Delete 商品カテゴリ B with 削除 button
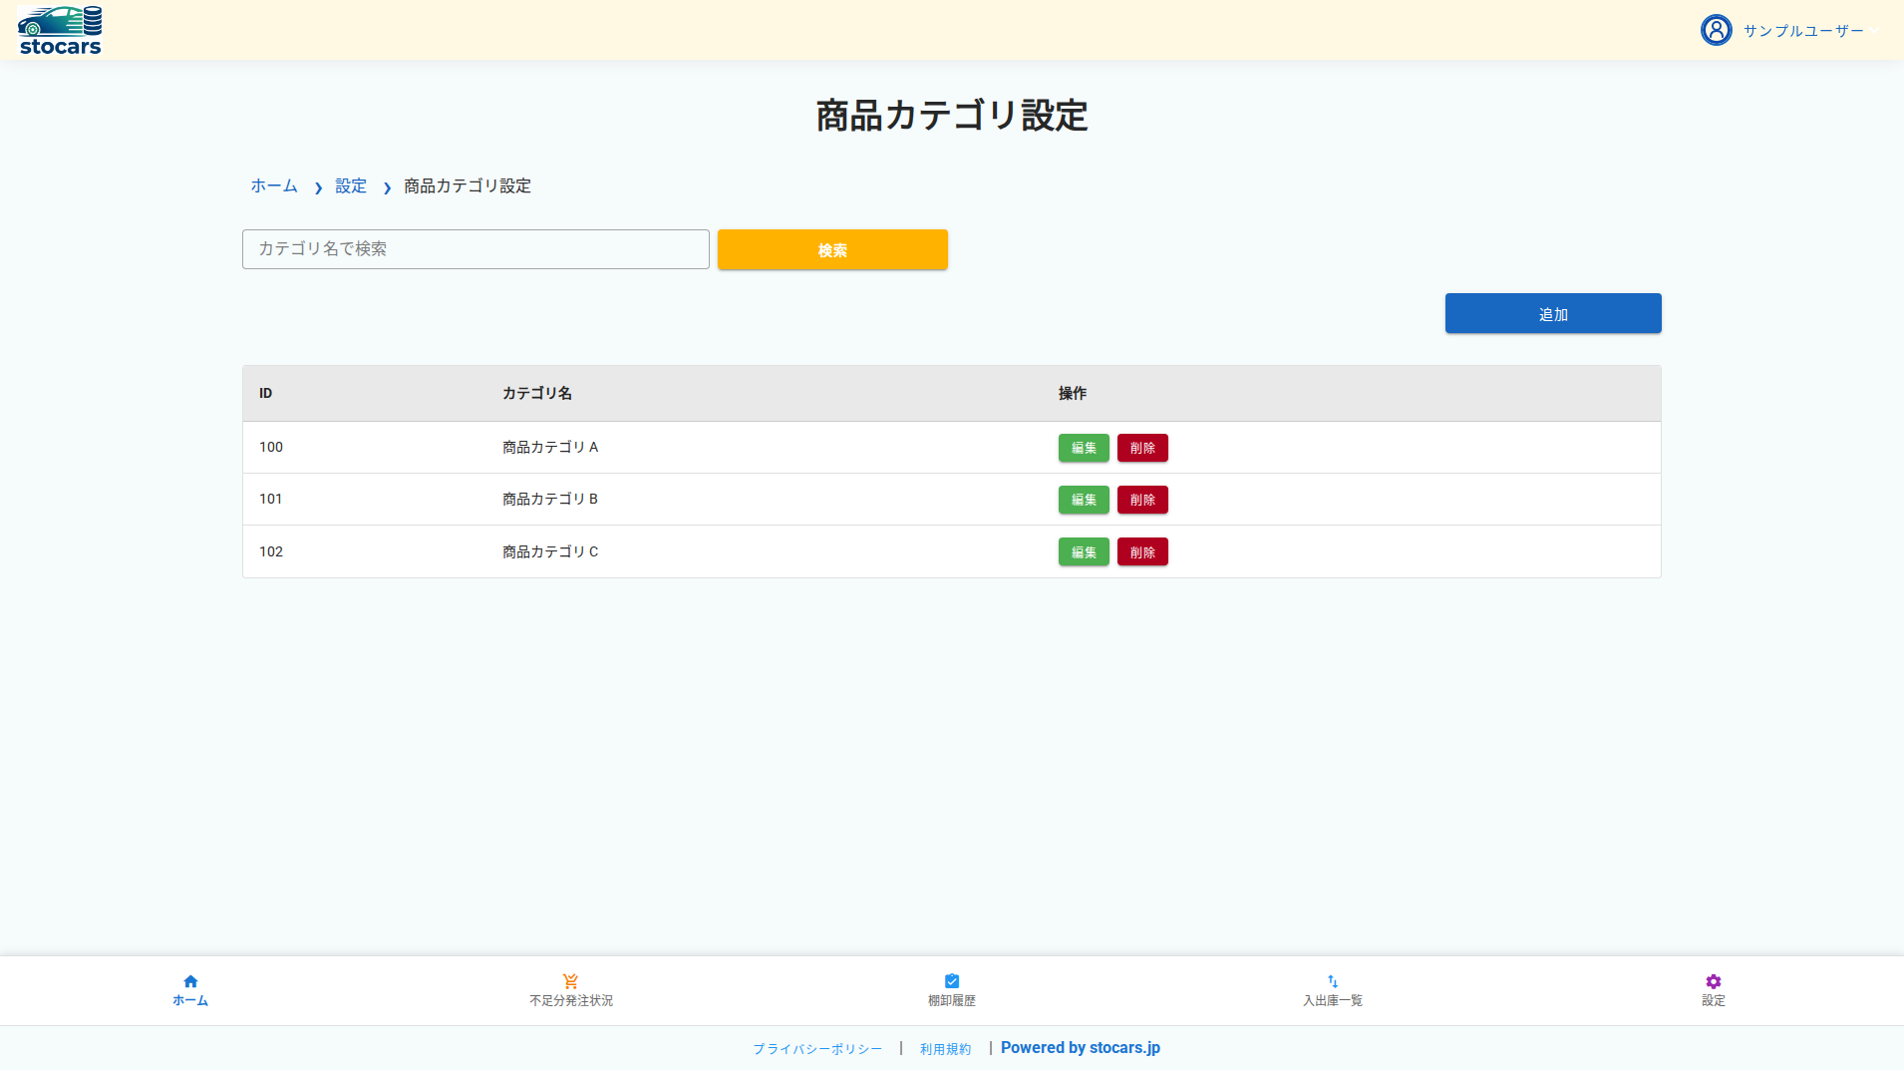The width and height of the screenshot is (1904, 1070). [1142, 500]
